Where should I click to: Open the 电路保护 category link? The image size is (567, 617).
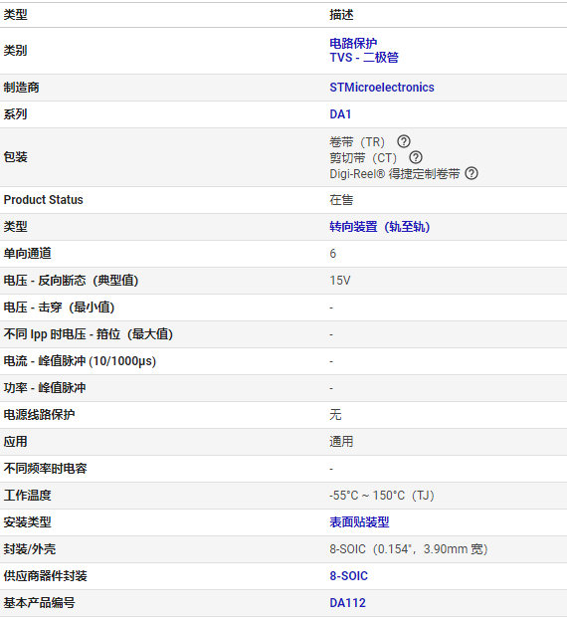(353, 43)
